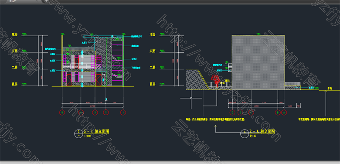Select the 1:100 scale text under the 5-1 elevation title
The height and width of the screenshot is (164, 340).
(87, 136)
